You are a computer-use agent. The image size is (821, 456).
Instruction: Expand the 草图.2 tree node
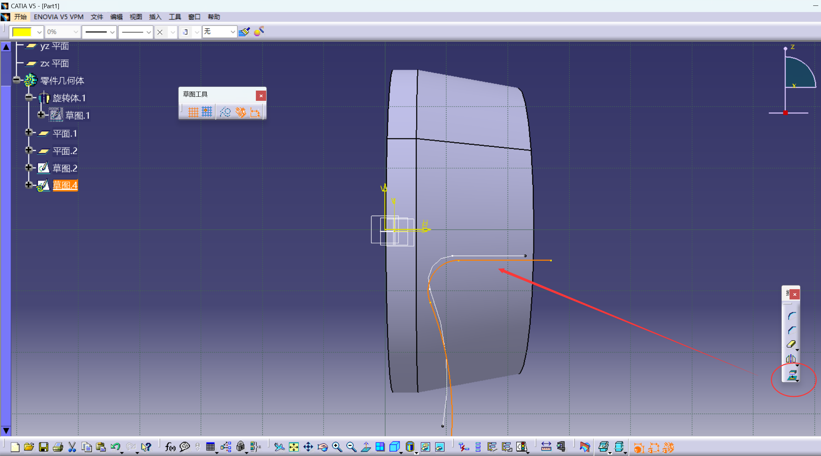[x=29, y=167]
